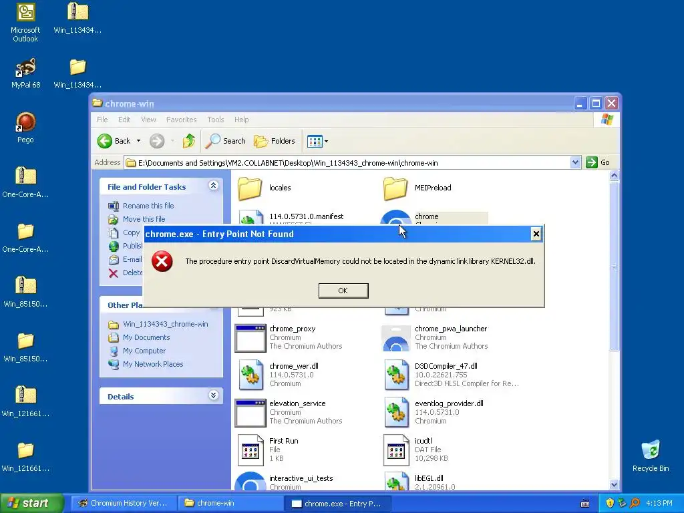
Task: Click the Search toolbar button
Action: (226, 141)
